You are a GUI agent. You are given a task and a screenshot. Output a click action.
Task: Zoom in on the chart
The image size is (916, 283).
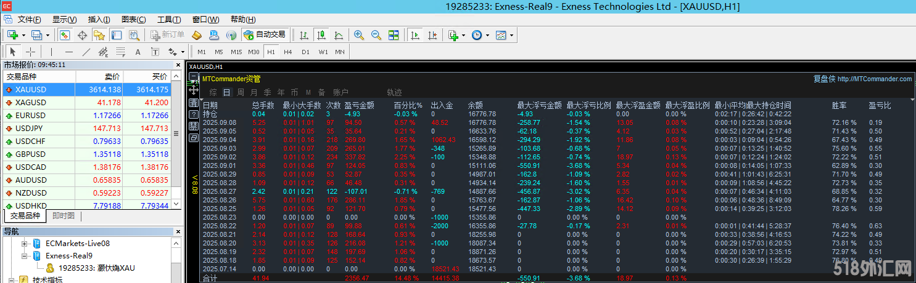coord(359,35)
